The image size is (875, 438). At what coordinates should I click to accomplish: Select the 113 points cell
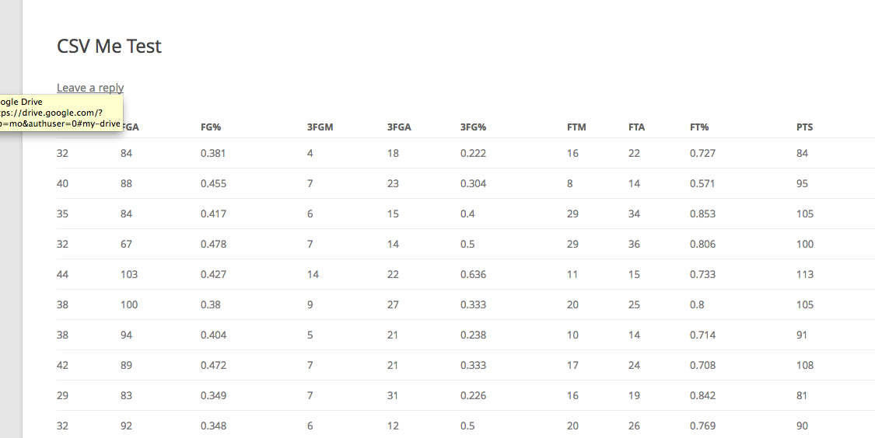(x=805, y=274)
